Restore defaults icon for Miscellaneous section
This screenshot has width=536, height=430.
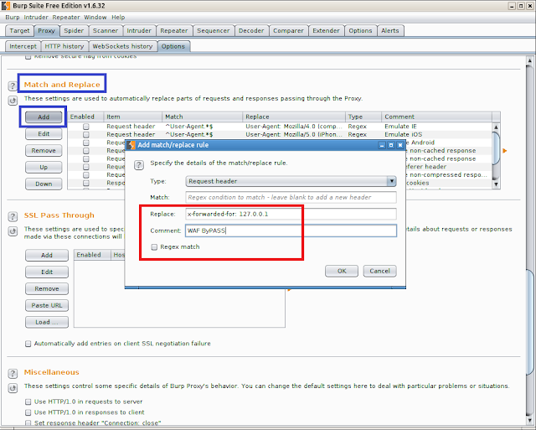[x=13, y=388]
